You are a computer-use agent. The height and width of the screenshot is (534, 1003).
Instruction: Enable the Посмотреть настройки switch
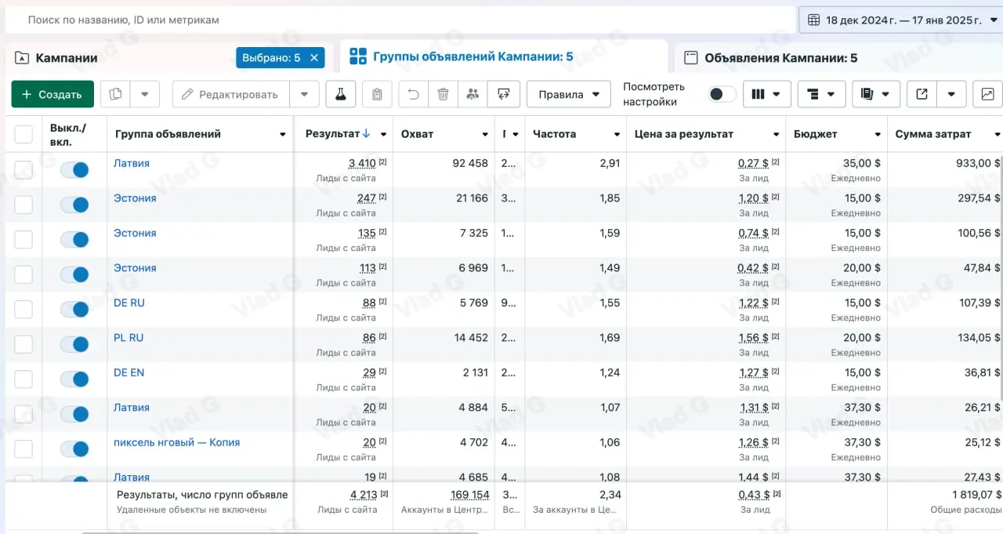[722, 94]
